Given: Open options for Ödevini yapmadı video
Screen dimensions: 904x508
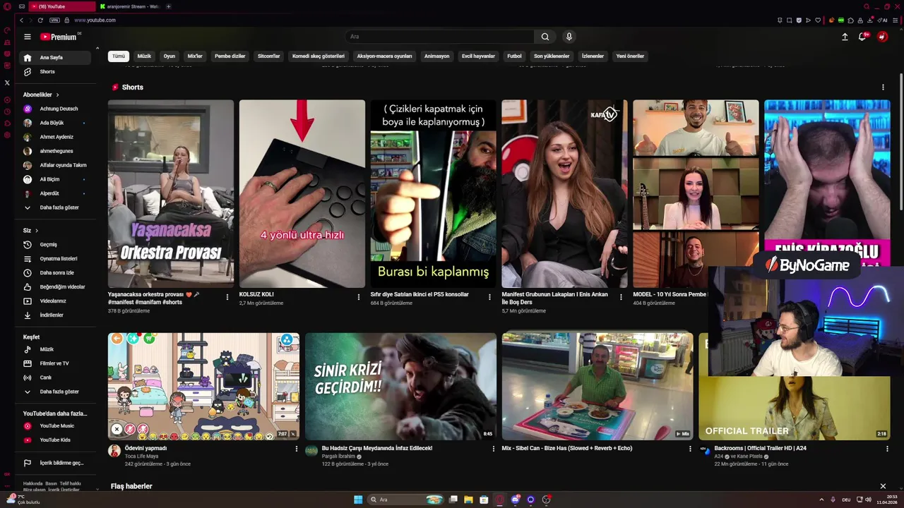Looking at the screenshot, I should (x=297, y=449).
